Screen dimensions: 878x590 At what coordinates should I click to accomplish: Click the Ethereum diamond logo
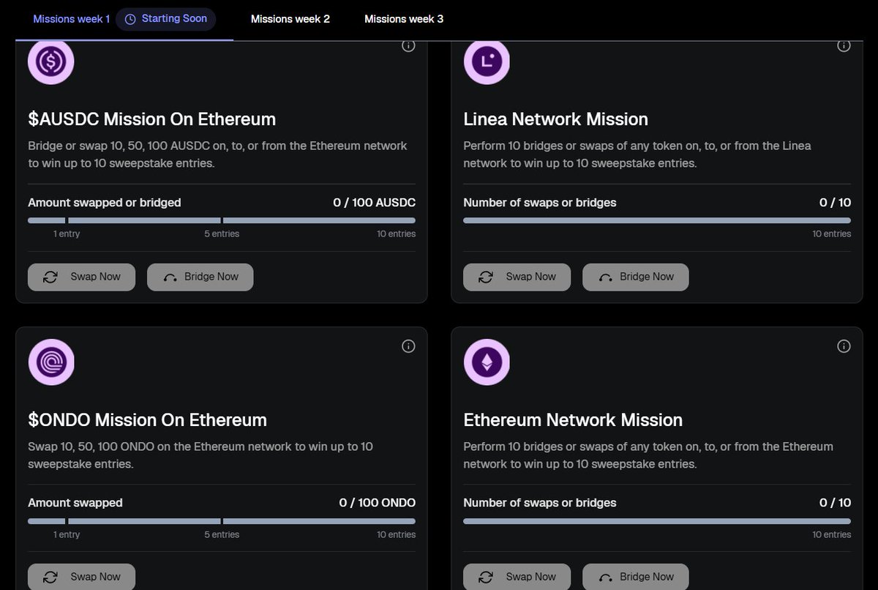coord(487,362)
